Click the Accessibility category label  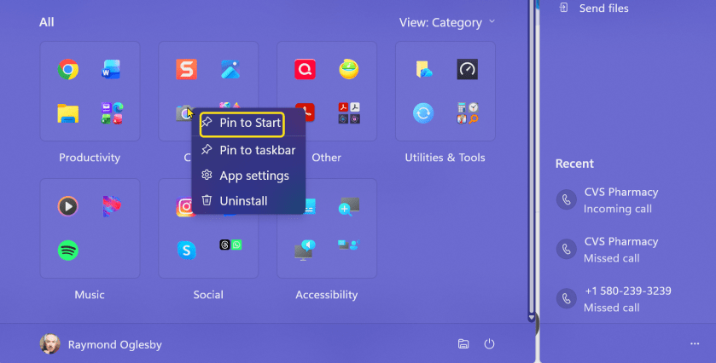[x=327, y=295]
